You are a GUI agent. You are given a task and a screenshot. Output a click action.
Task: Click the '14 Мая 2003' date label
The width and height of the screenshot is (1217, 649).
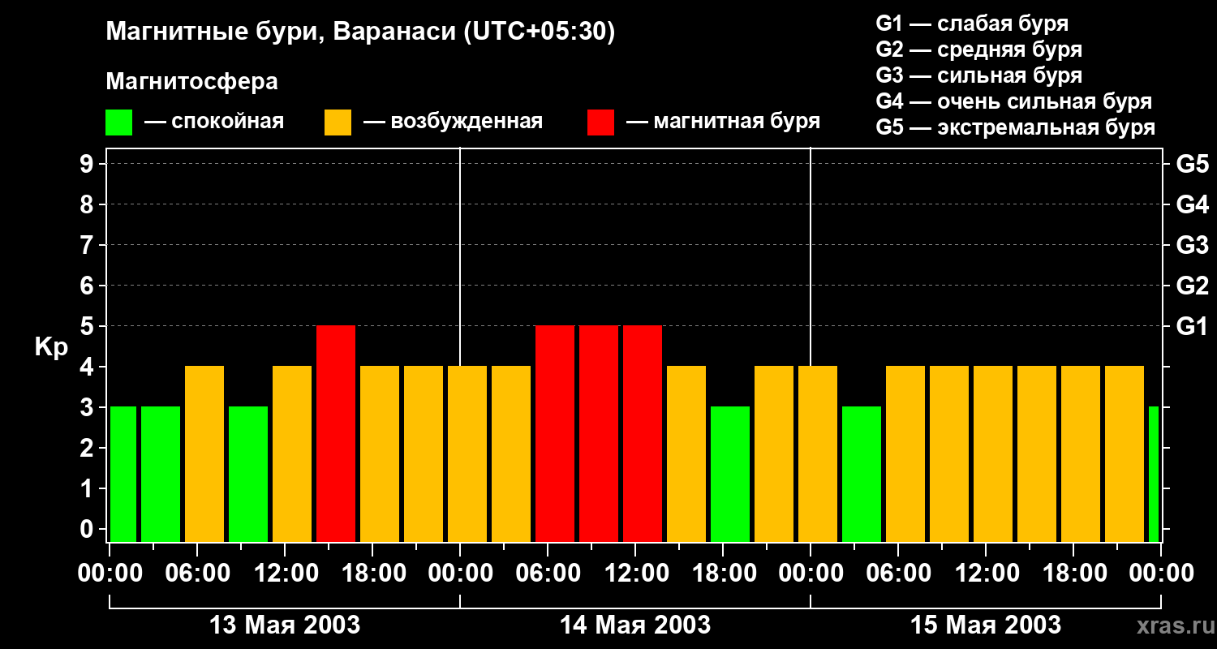coord(635,625)
